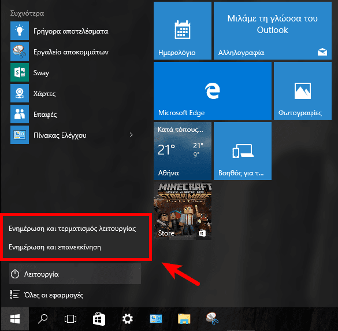Image resolution: width=338 pixels, height=331 pixels.
Task: Open the Βοηθός για τ... phone companion tile
Action: 243,151
